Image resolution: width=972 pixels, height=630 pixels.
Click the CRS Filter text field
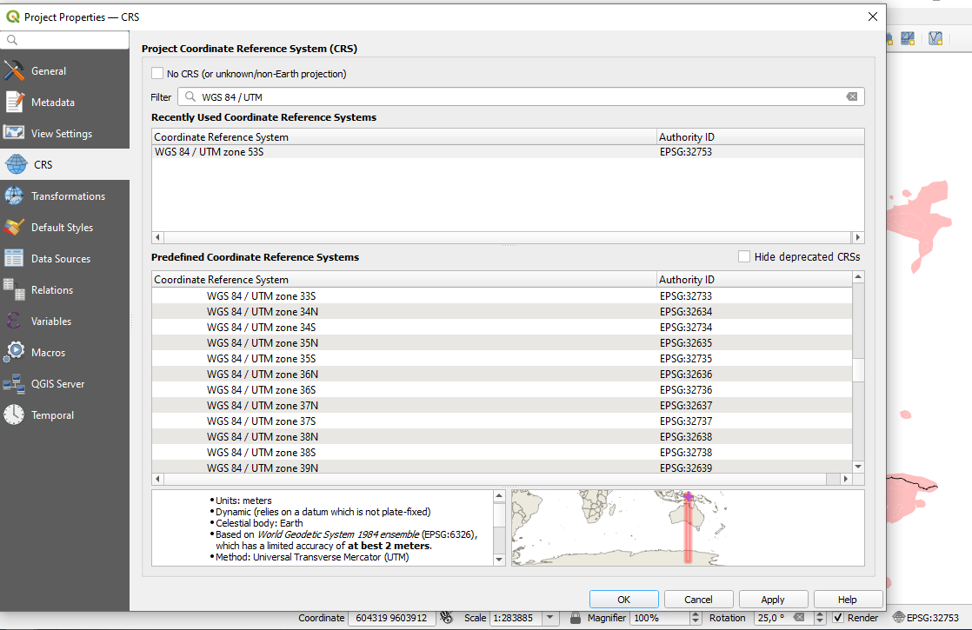[521, 96]
